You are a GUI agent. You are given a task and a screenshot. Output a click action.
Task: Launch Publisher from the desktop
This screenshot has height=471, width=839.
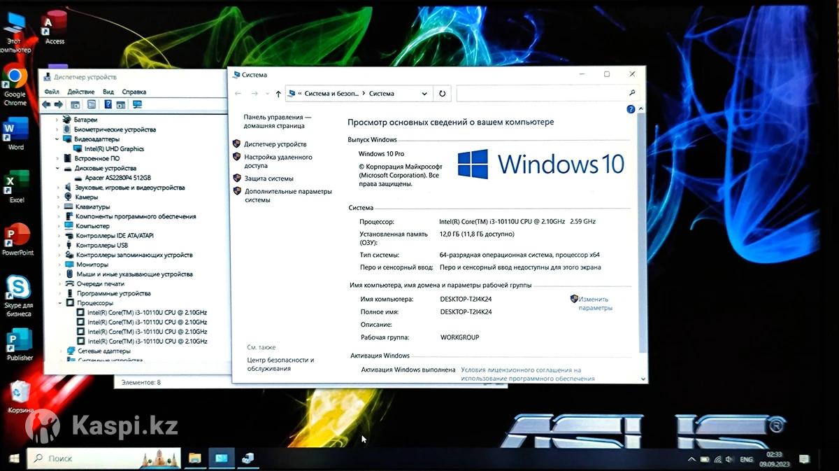coord(19,345)
